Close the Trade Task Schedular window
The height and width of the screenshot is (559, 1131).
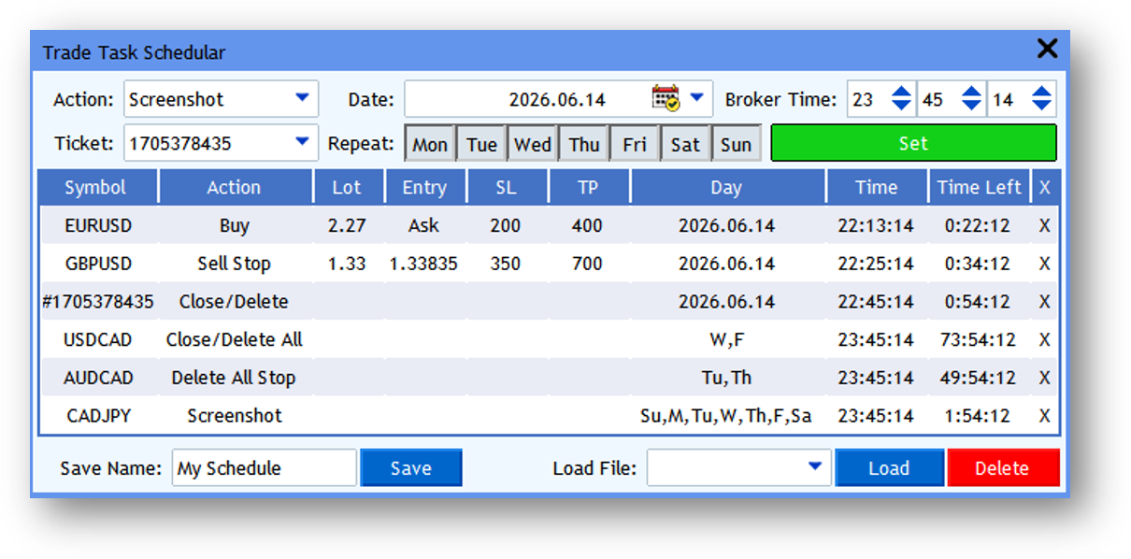pyautogui.click(x=1047, y=49)
